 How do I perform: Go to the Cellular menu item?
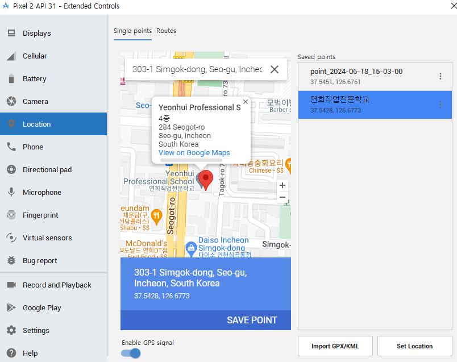coord(53,56)
